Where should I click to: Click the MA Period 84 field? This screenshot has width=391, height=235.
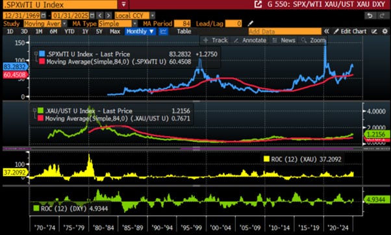(183, 23)
